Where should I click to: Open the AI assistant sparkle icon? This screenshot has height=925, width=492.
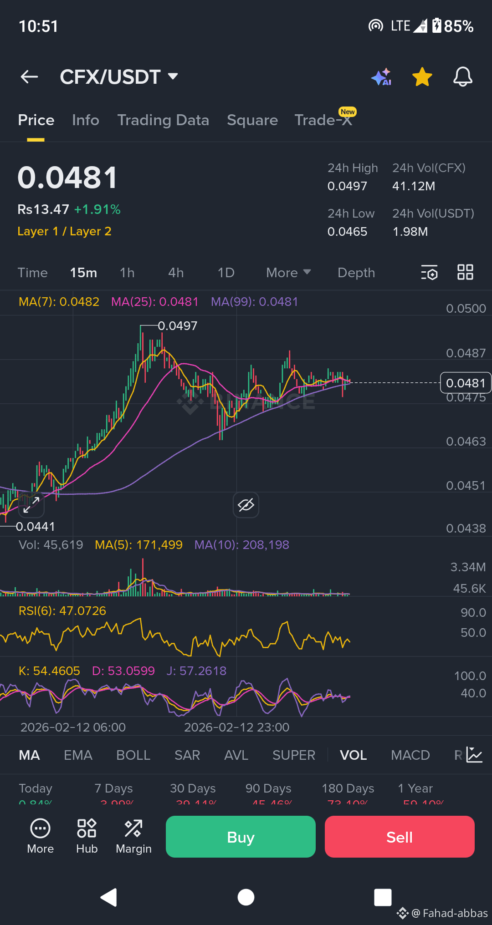381,76
